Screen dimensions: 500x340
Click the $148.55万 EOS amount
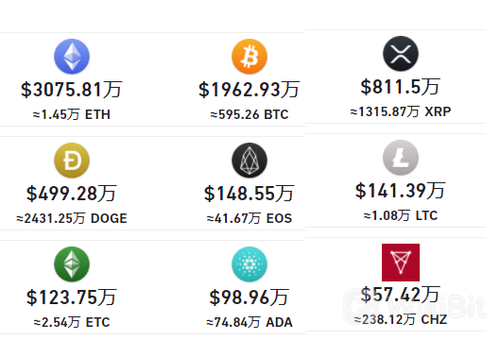249,194
